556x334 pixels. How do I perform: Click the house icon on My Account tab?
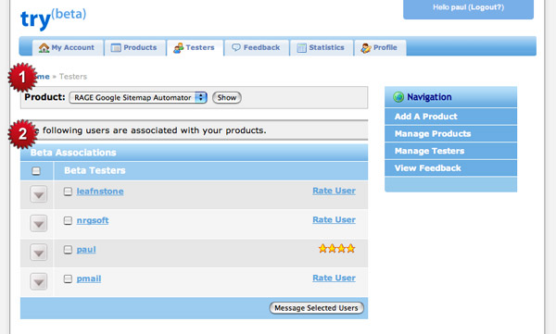pos(44,48)
